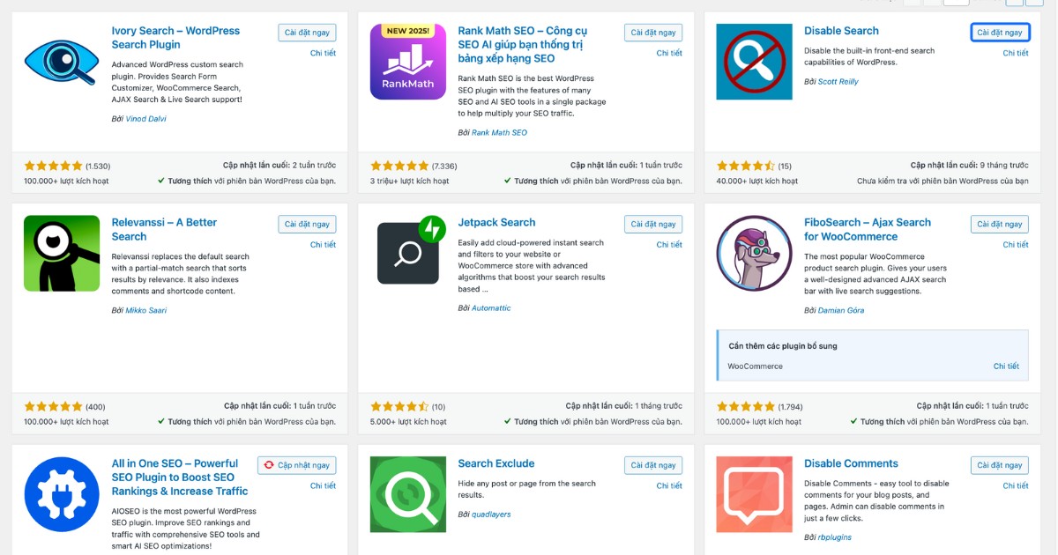Click the Relevanssi five-star rating
The height and width of the screenshot is (555, 1058).
point(53,406)
